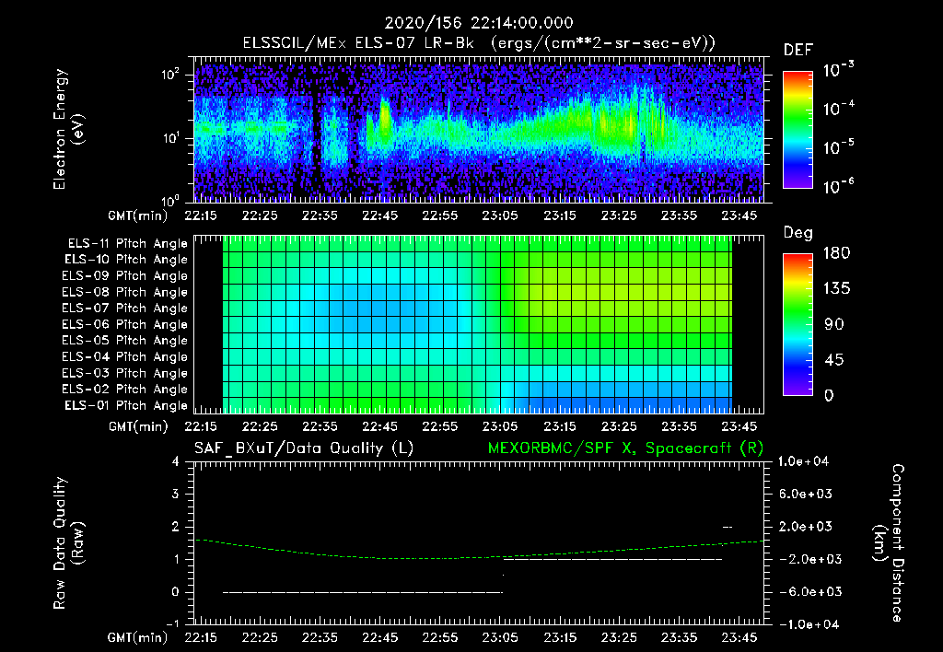
Task: Click the SAF_BXuT/Data Quality (L) title
Action: (x=304, y=448)
